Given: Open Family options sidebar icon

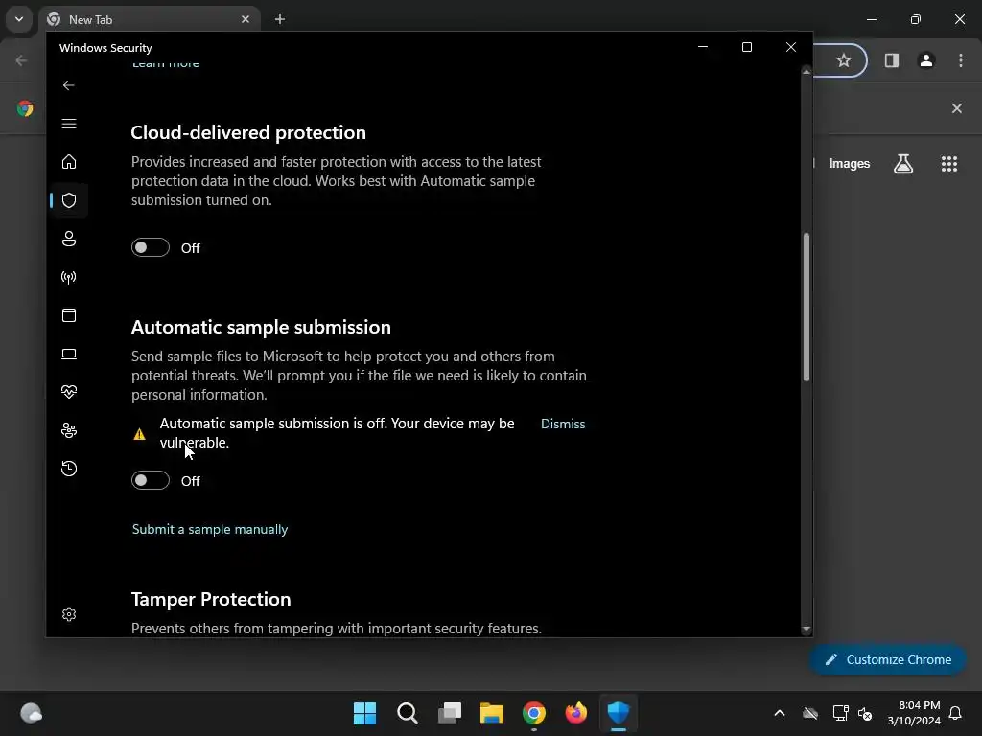Looking at the screenshot, I should (69, 430).
